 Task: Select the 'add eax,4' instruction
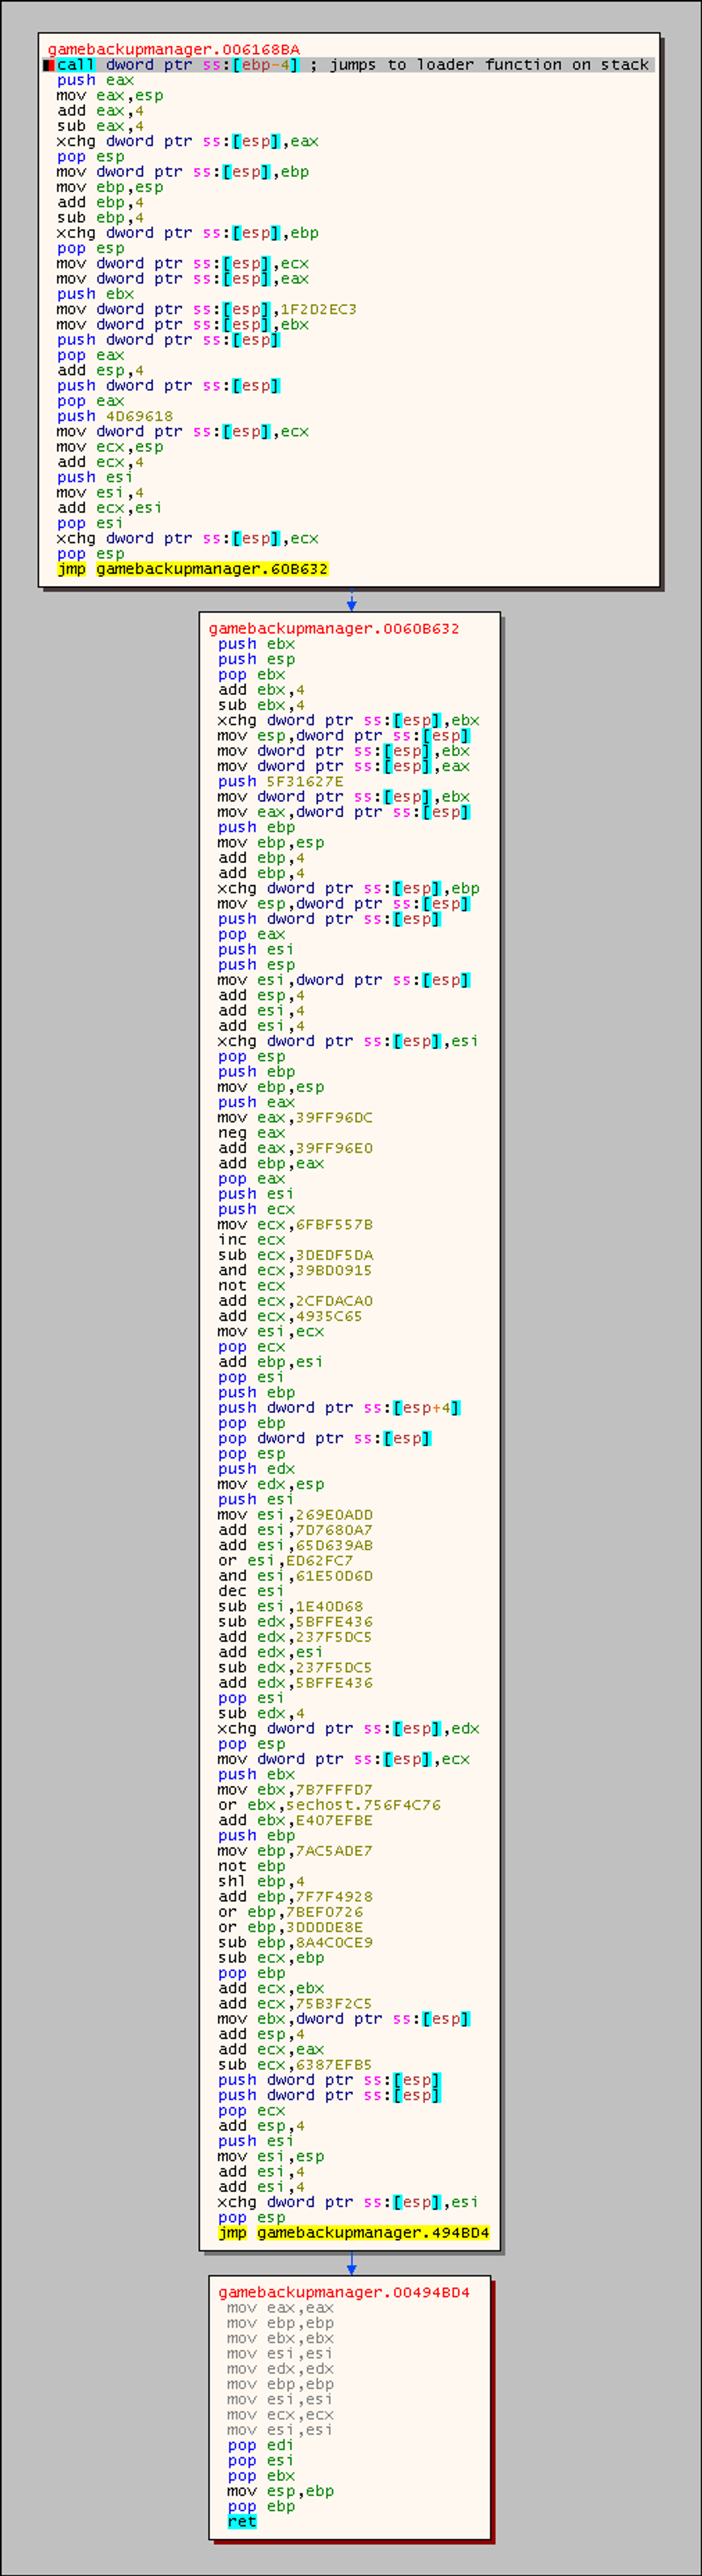(100, 111)
